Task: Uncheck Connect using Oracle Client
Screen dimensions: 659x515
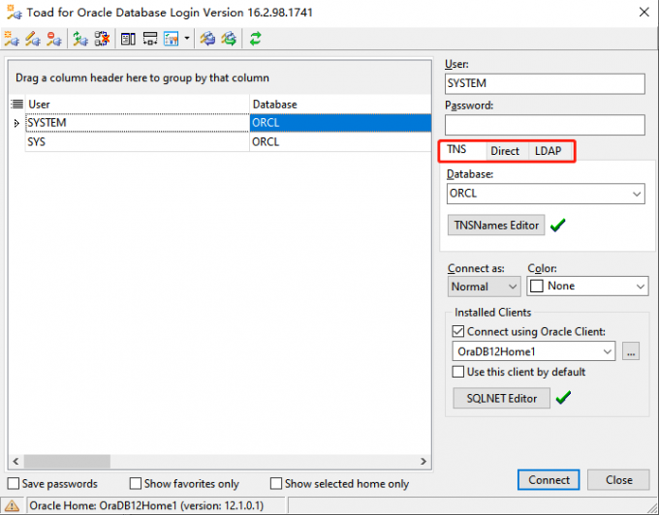Action: [458, 332]
